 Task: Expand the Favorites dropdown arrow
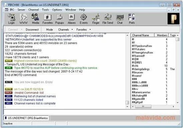pyautogui.click(x=90, y=29)
